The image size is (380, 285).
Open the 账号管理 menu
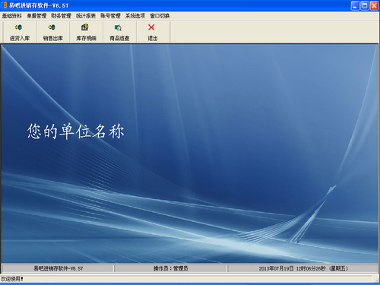(110, 16)
